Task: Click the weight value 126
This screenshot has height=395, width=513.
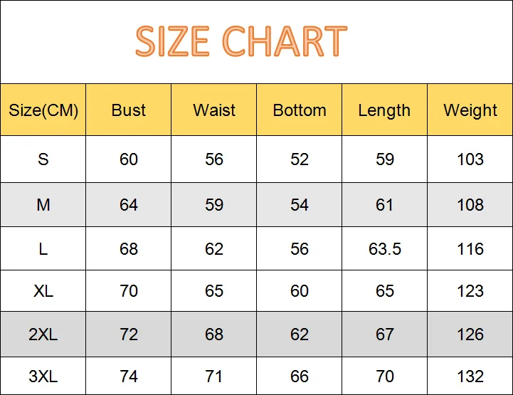Action: (x=470, y=335)
